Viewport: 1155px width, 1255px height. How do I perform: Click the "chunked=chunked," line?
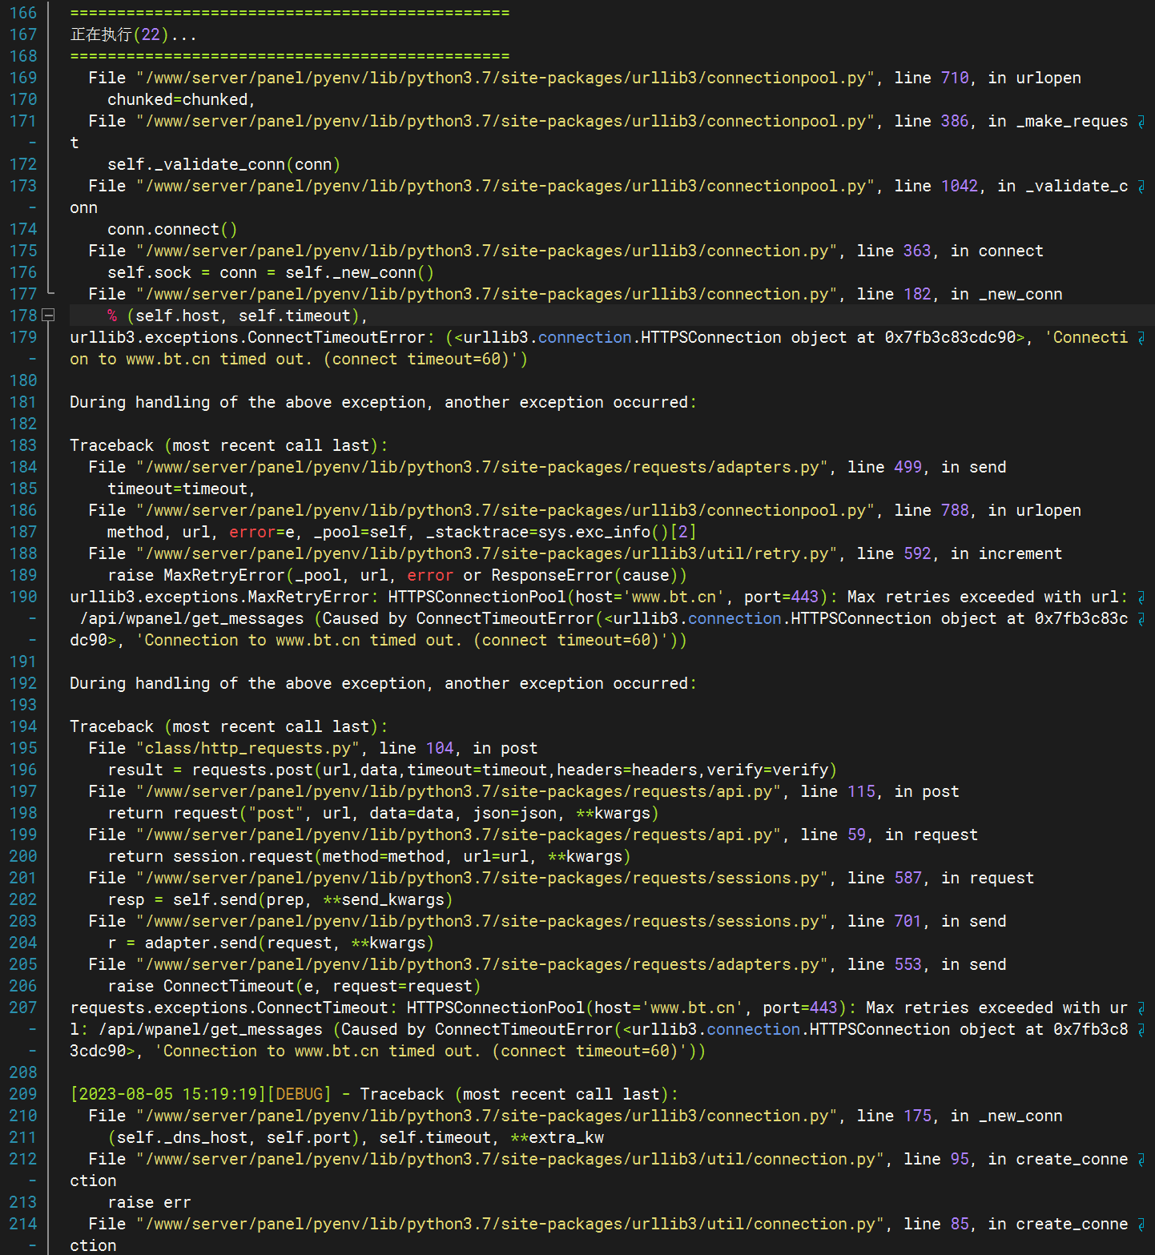(181, 99)
